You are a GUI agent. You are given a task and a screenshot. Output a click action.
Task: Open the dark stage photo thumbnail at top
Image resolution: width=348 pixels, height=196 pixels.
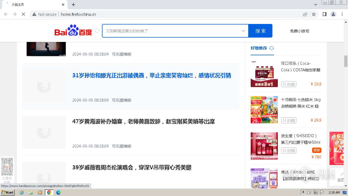[46, 49]
